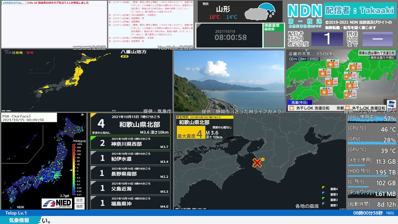Click the NIED logo
Screen dimensions: 398x224
pyautogui.click(x=57, y=203)
